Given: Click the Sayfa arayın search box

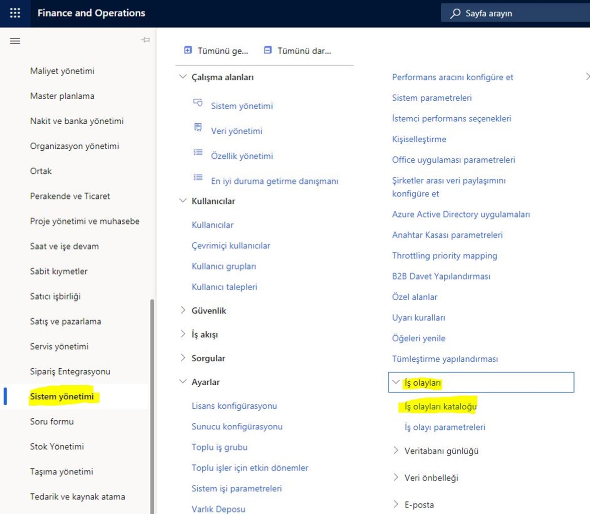Looking at the screenshot, I should pos(516,14).
